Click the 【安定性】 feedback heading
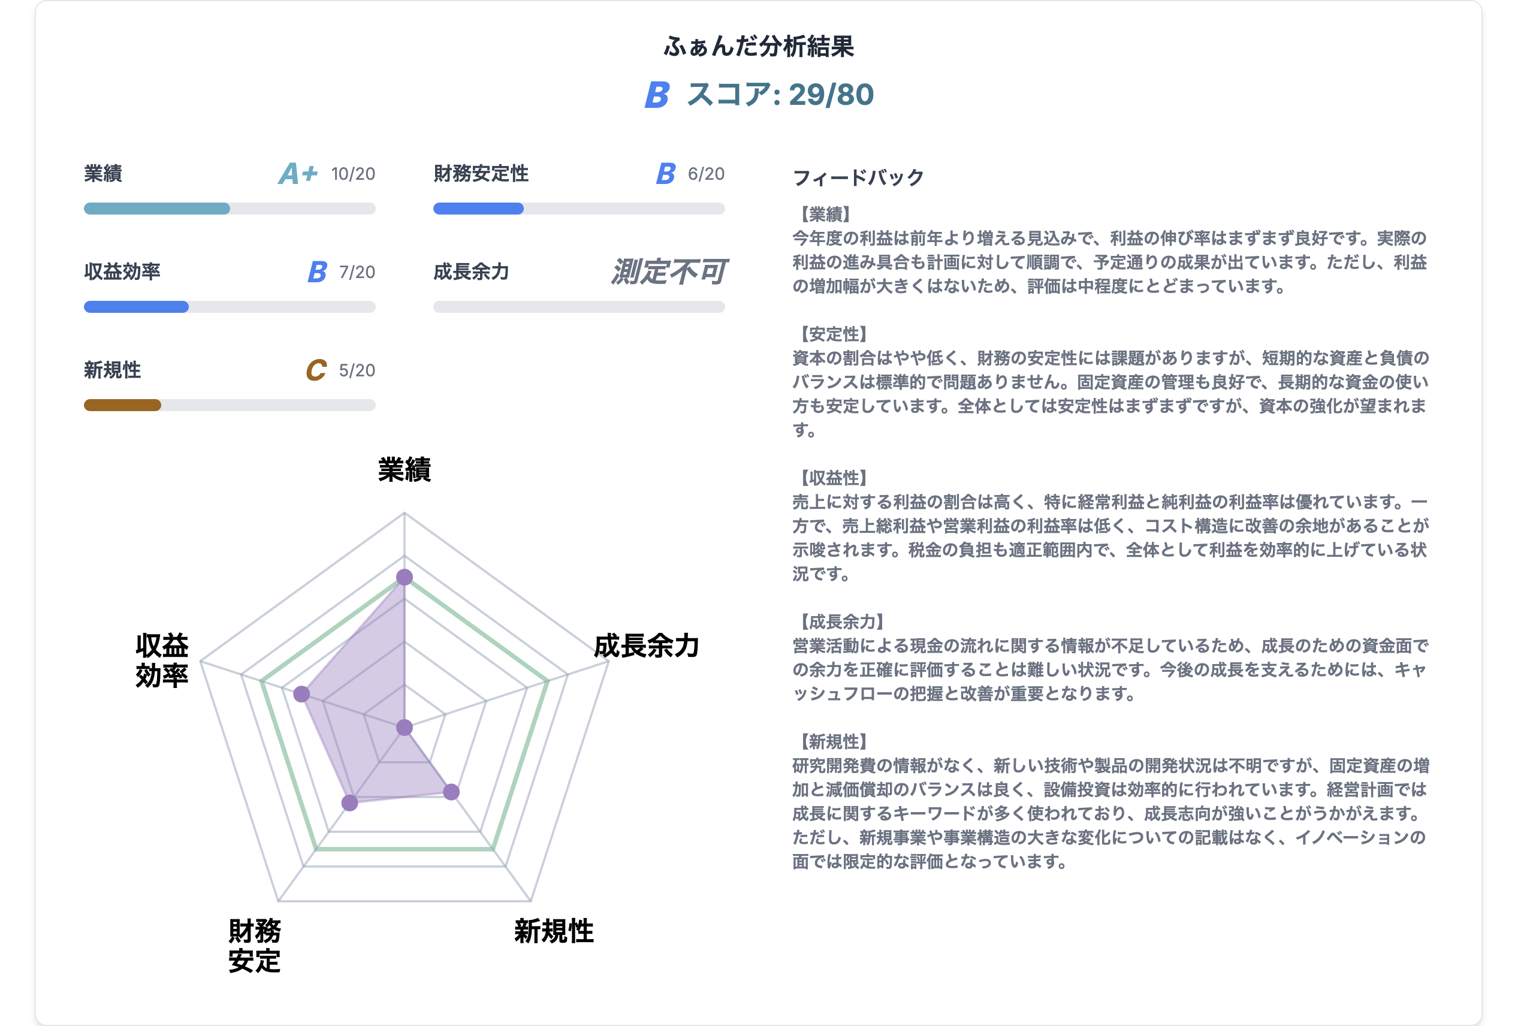The width and height of the screenshot is (1521, 1026). coord(834,334)
